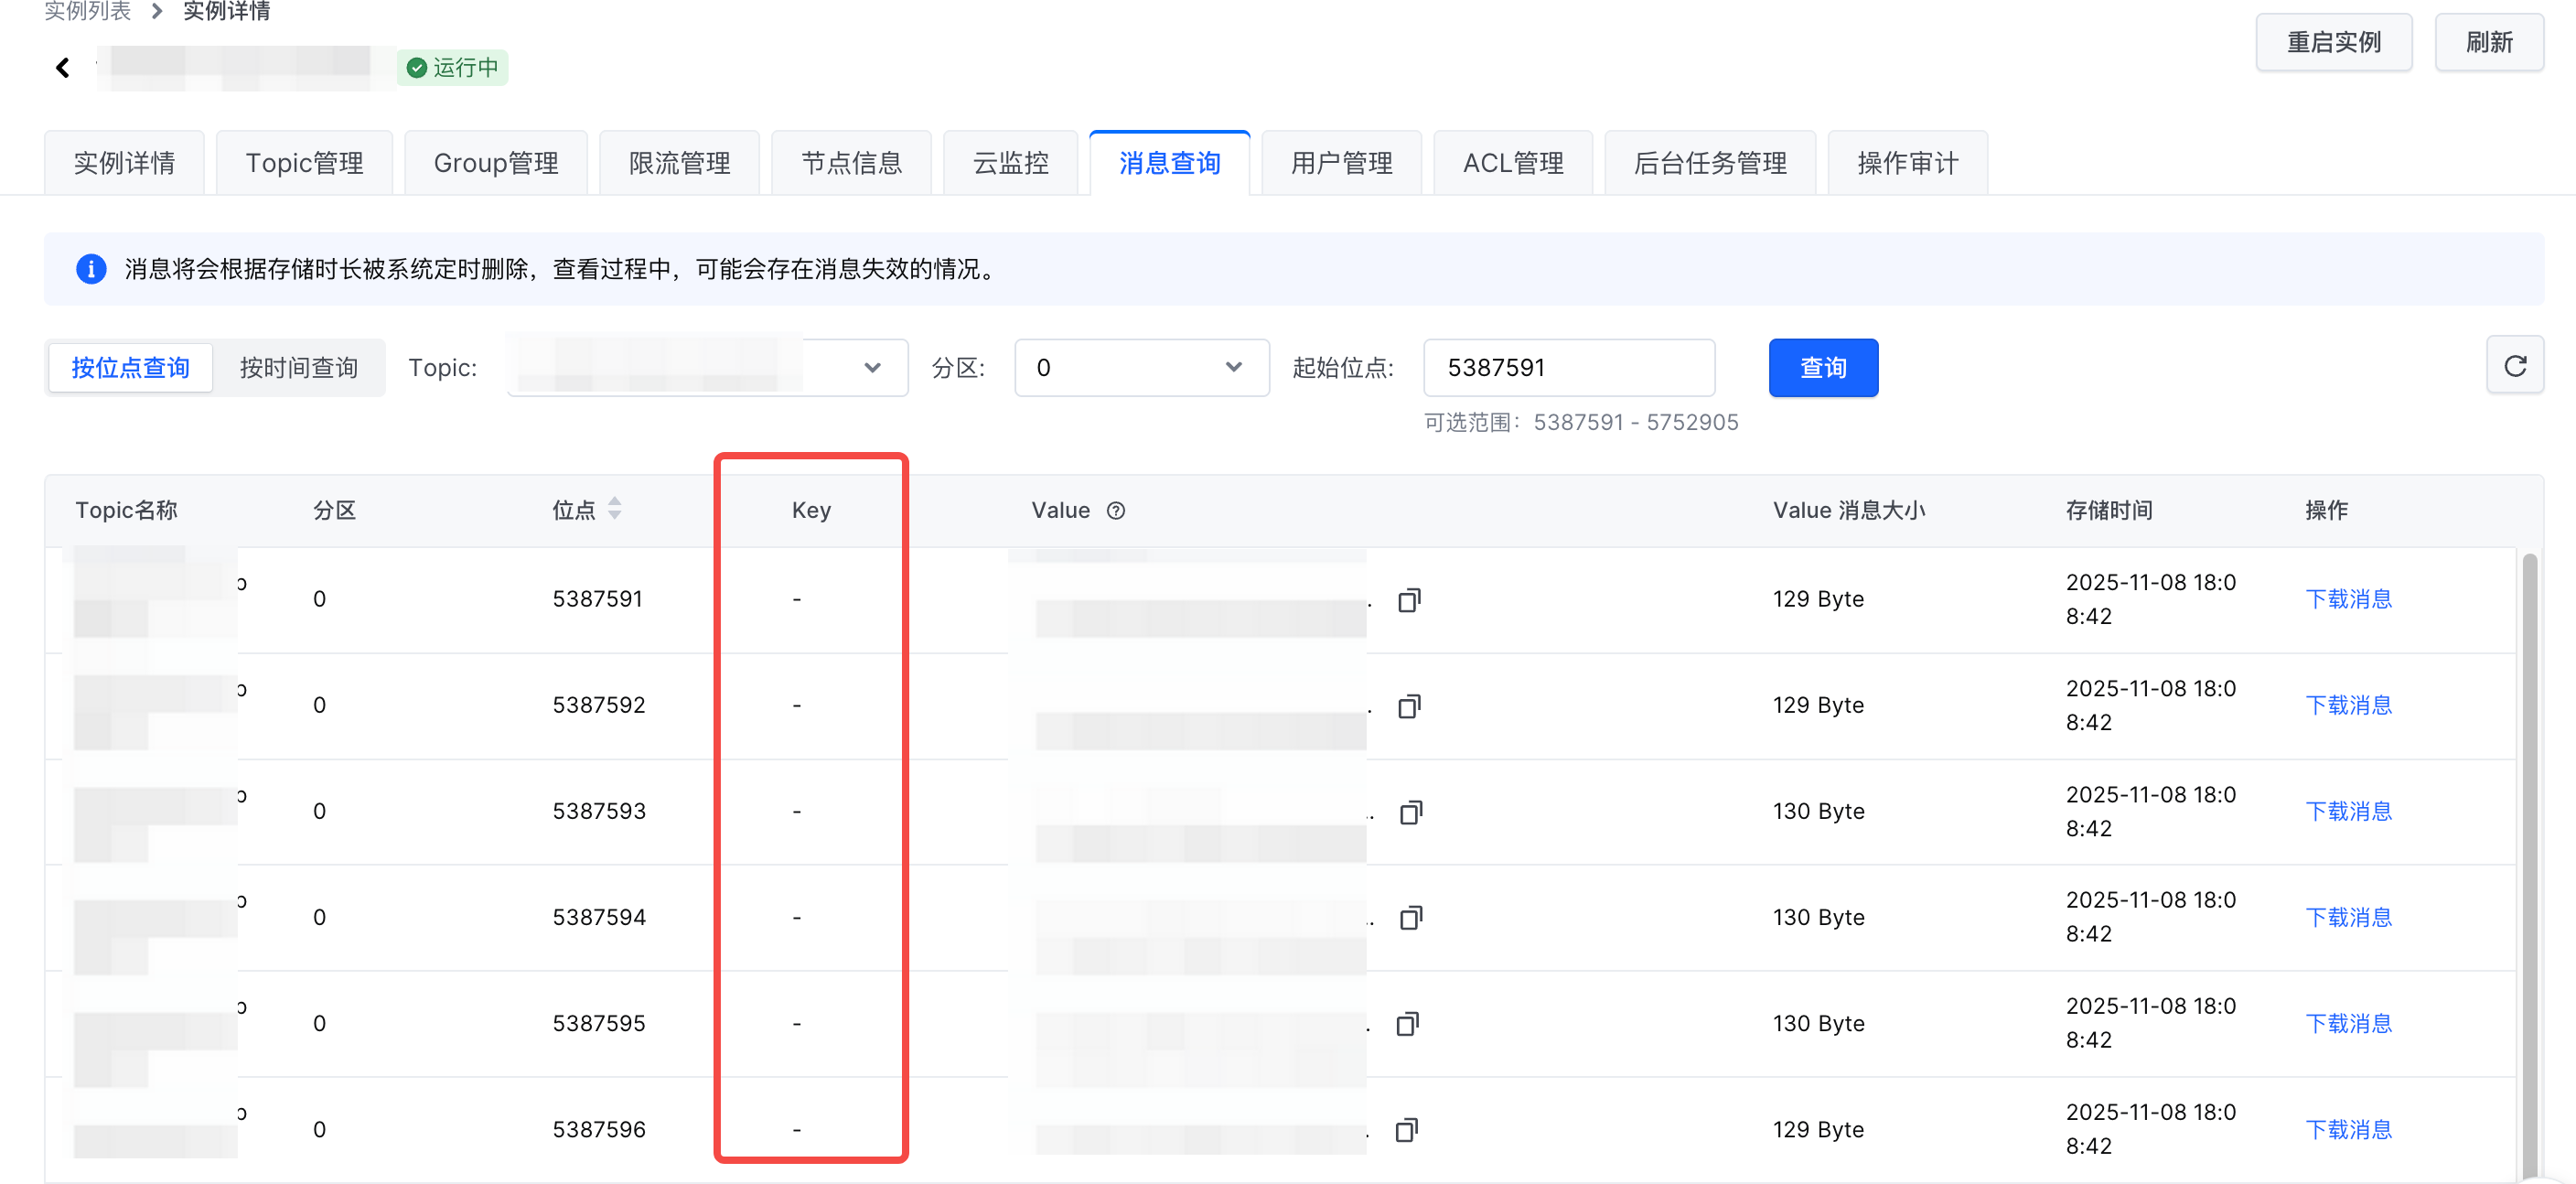
Task: Open the 云监控 tab
Action: [1010, 162]
